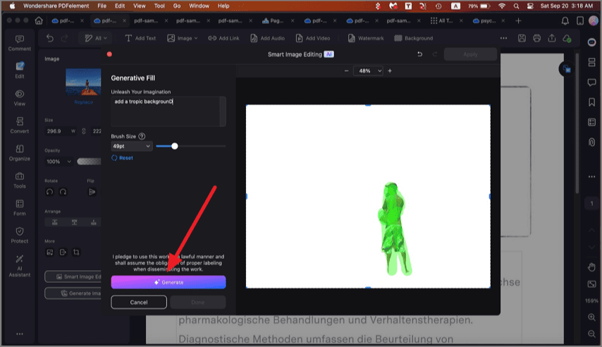
Task: Open the AI Assistant sidebar tool
Action: click(x=20, y=265)
